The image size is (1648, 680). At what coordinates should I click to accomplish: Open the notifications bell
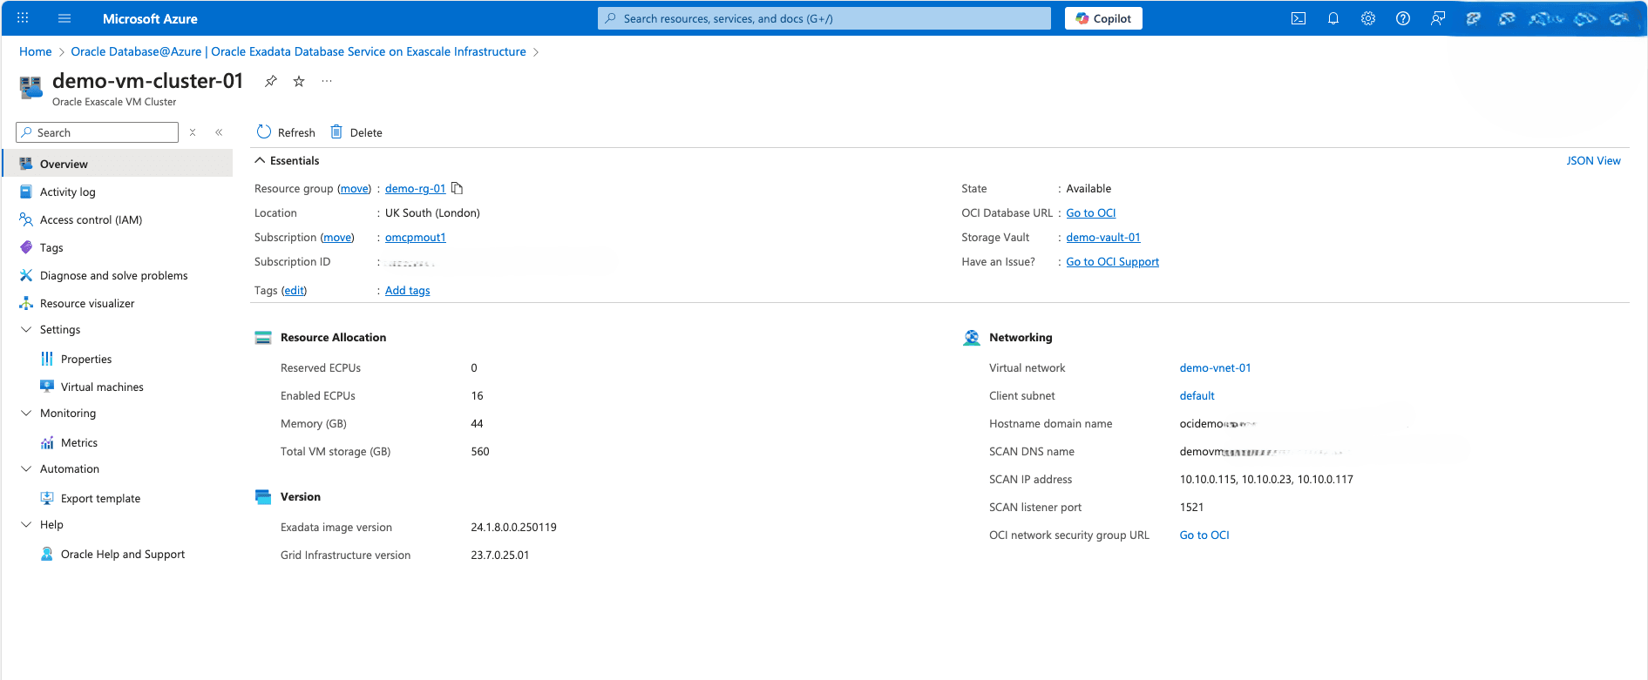point(1333,18)
